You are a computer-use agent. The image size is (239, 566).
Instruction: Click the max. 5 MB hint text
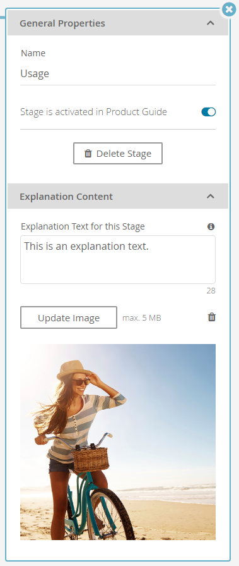[142, 318]
